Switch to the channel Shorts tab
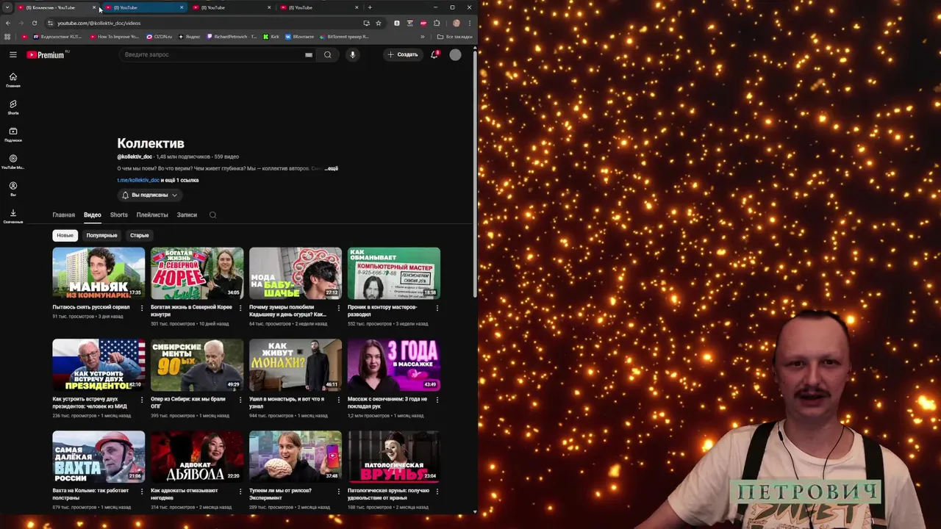The image size is (941, 529). (119, 215)
